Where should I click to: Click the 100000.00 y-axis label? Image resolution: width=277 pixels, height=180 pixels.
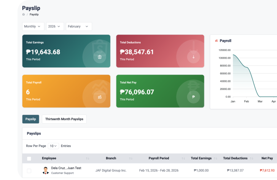[224, 58]
